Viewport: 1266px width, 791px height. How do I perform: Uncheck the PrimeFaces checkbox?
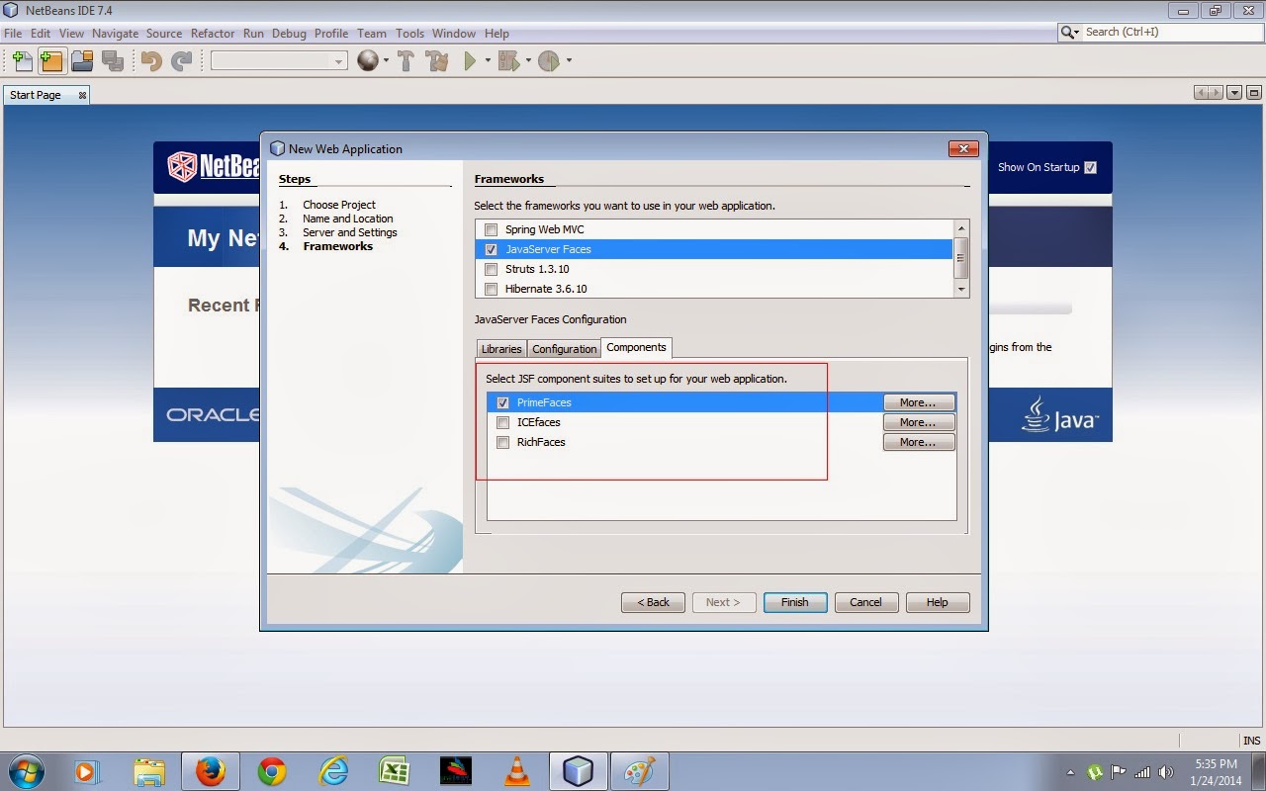point(503,402)
